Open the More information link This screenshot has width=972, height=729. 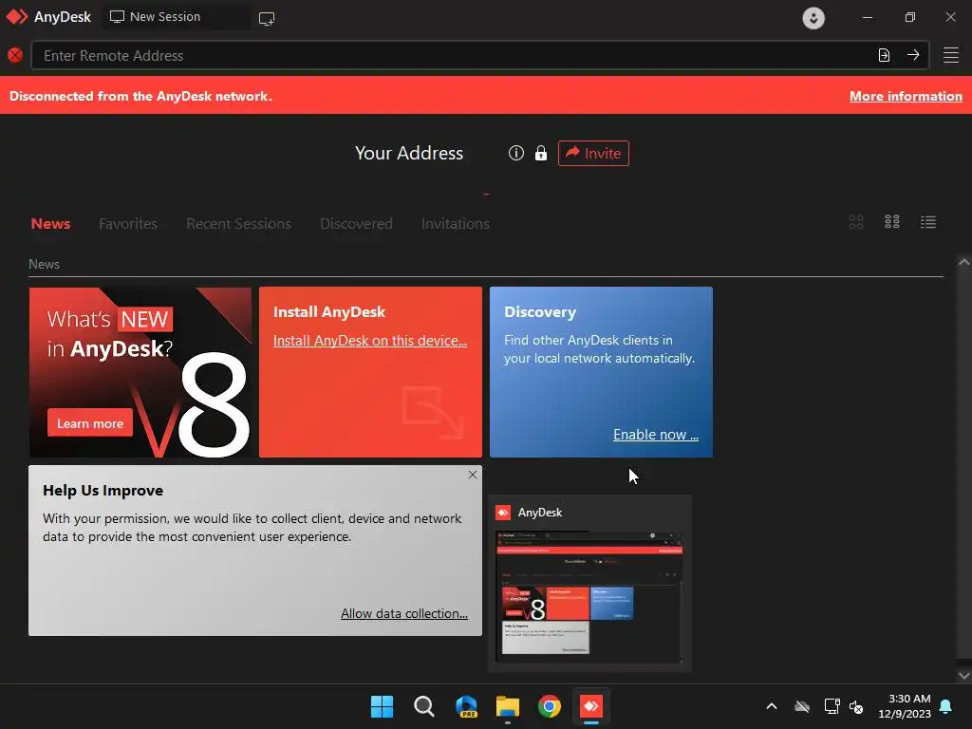point(906,96)
